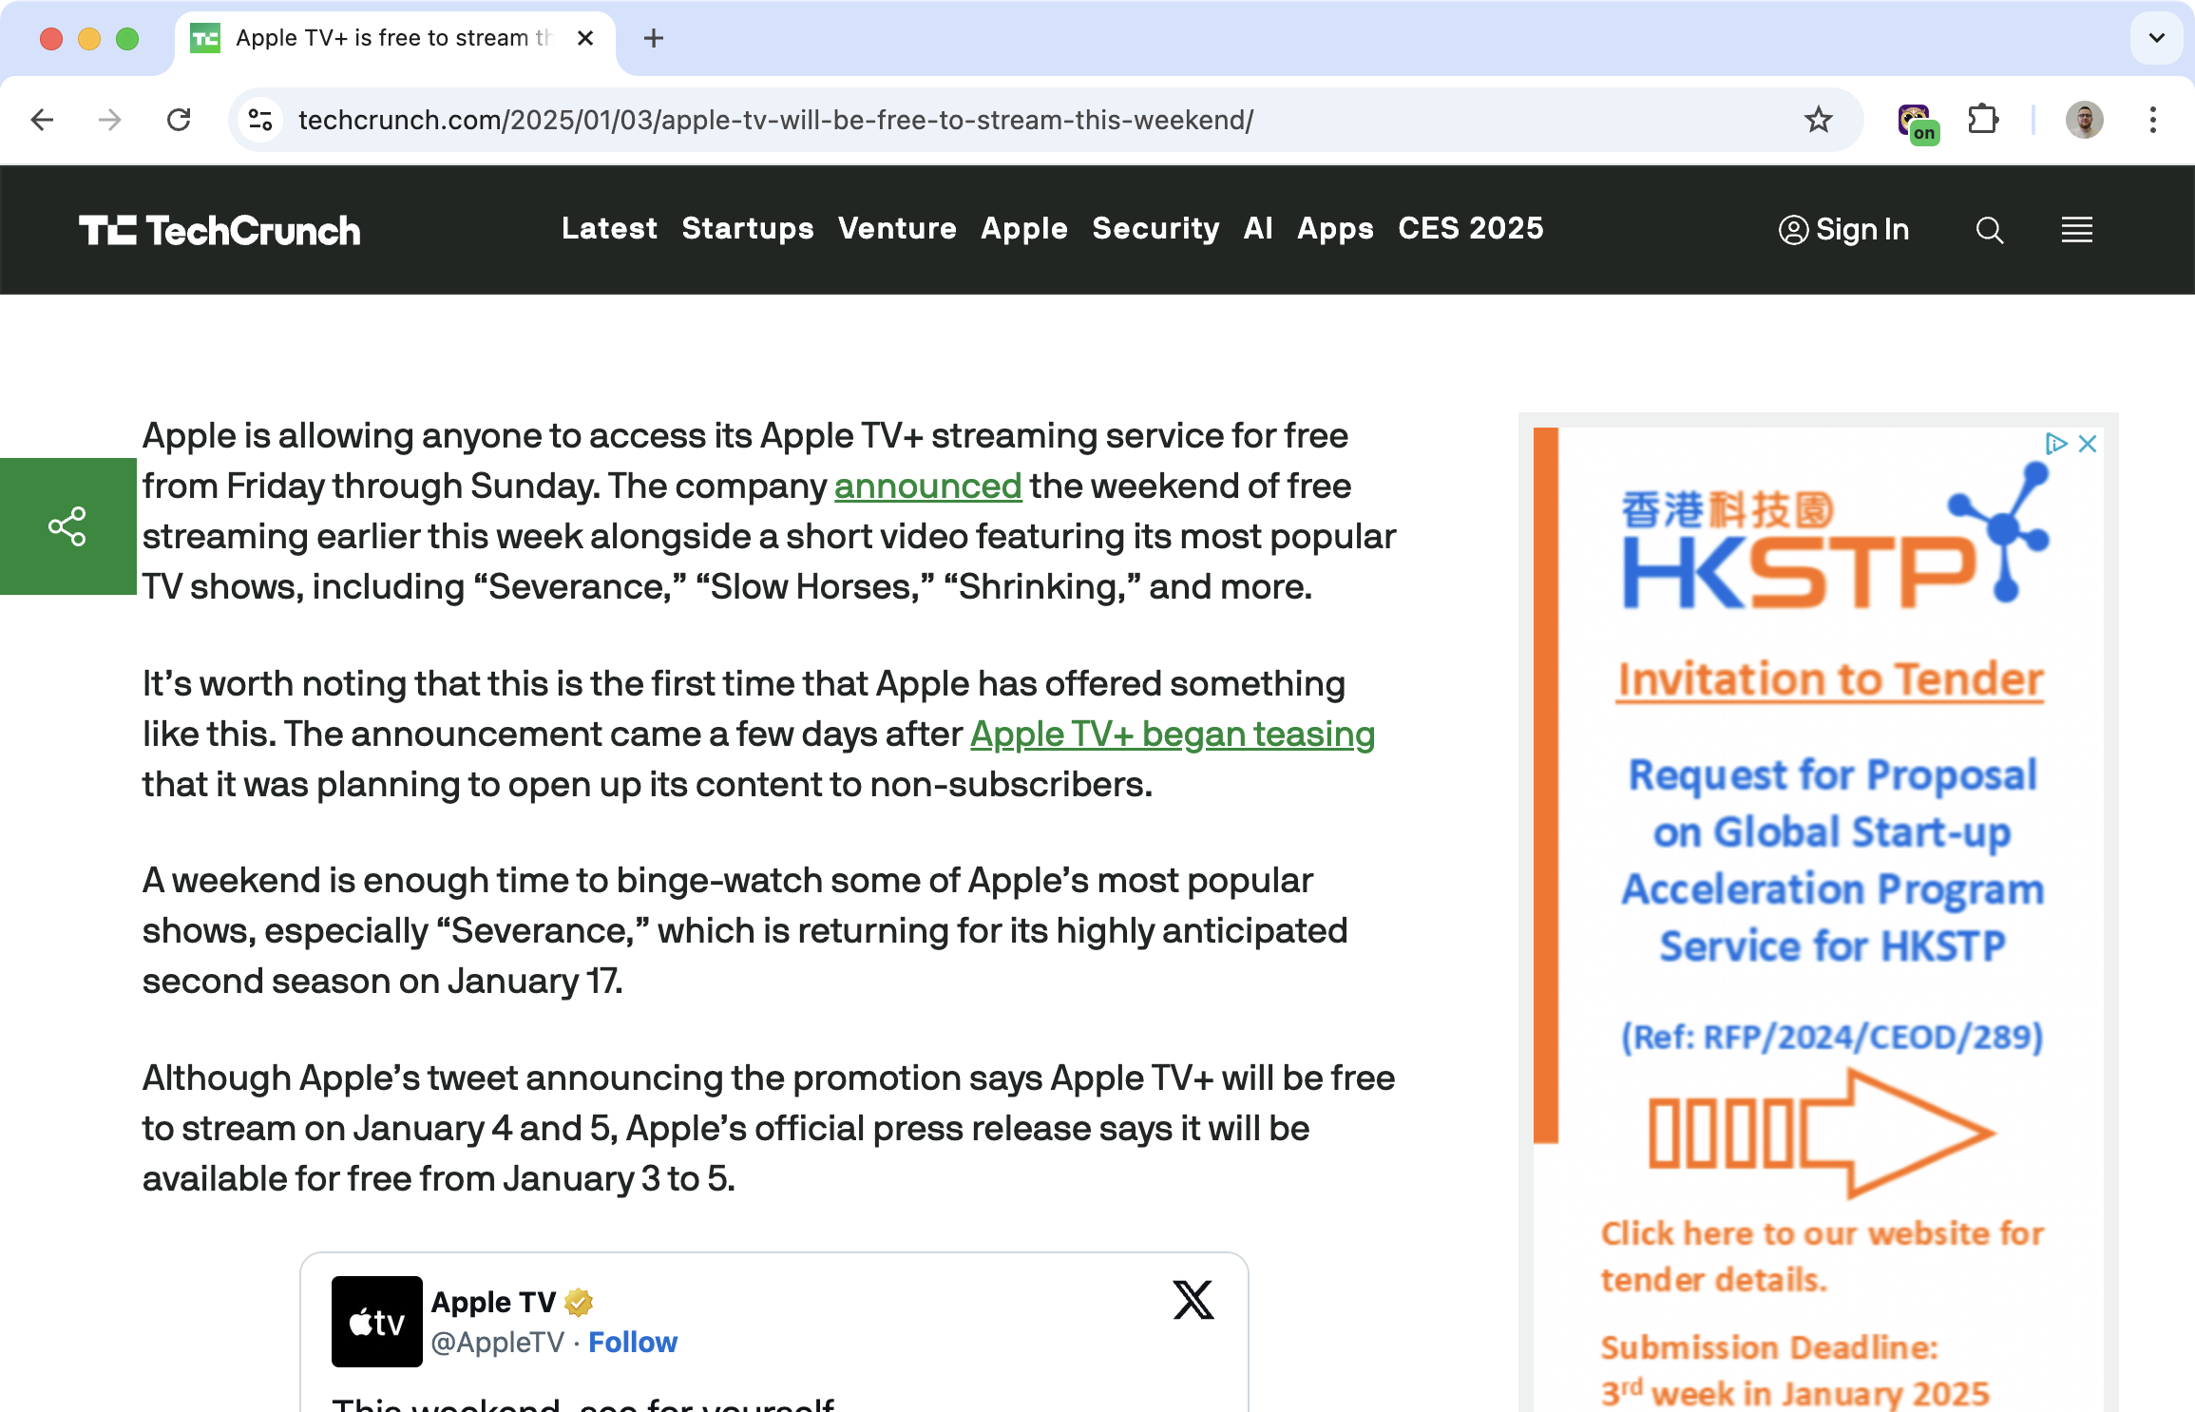Click the AdChoices triangle icon
2195x1412 pixels.
2056,444
